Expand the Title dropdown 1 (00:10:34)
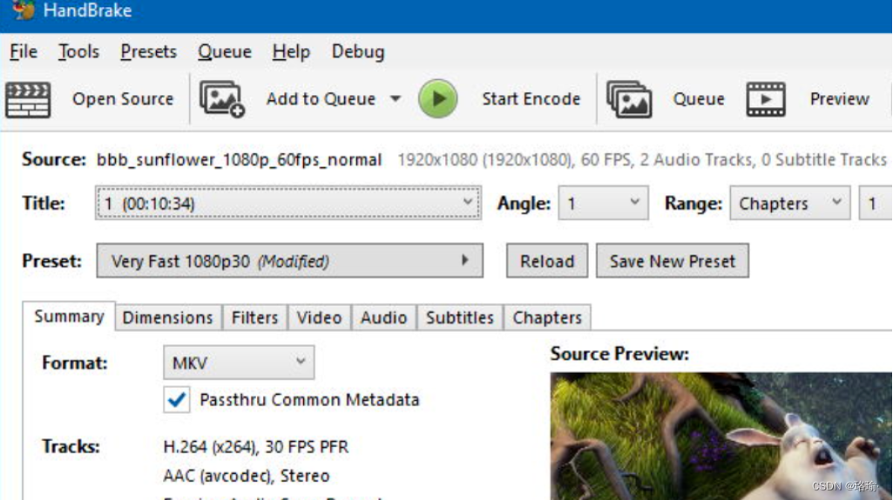Image resolution: width=893 pixels, height=500 pixels. click(288, 203)
